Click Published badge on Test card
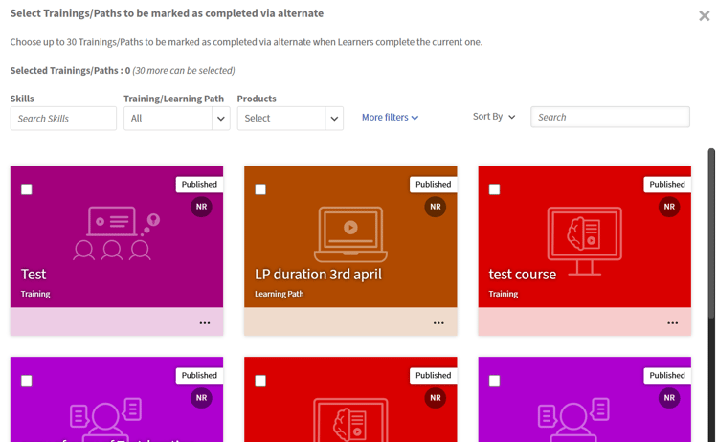Image resolution: width=718 pixels, height=442 pixels. [199, 185]
